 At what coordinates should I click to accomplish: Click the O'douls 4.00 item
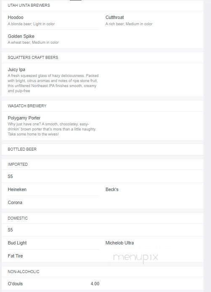coord(53,284)
